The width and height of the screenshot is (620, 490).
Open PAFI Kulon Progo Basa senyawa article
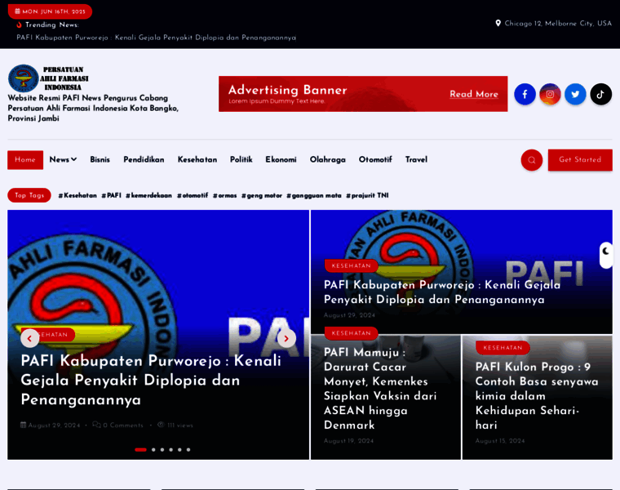[537, 396]
